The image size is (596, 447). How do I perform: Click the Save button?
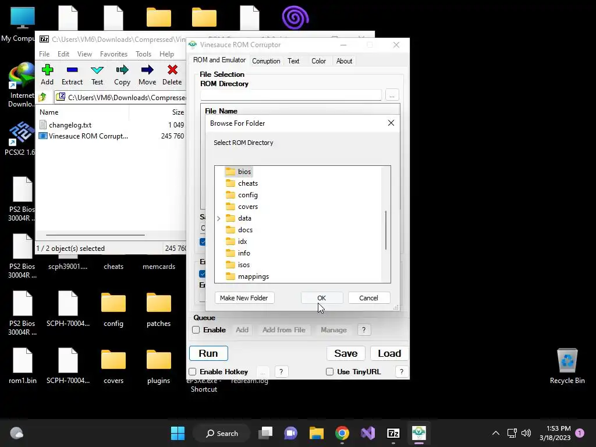coord(346,353)
